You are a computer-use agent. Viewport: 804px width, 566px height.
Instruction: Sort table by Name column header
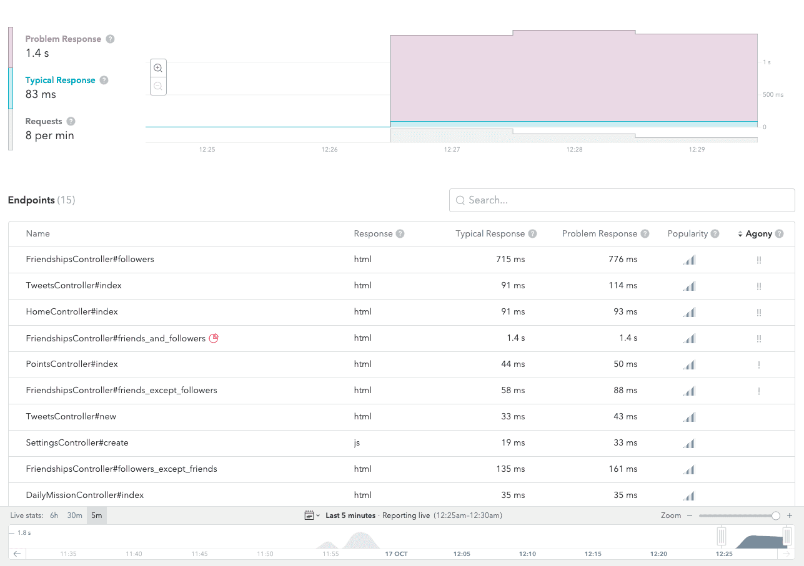pos(37,234)
